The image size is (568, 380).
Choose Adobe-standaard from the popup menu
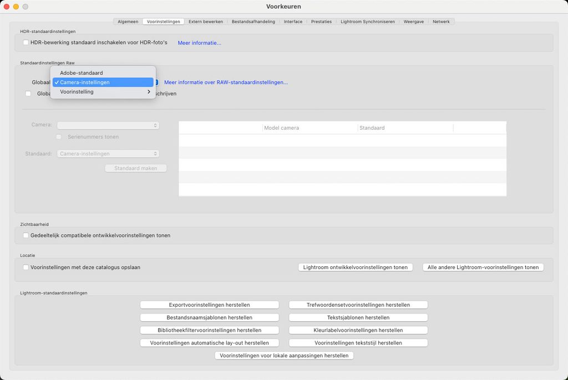(103, 73)
